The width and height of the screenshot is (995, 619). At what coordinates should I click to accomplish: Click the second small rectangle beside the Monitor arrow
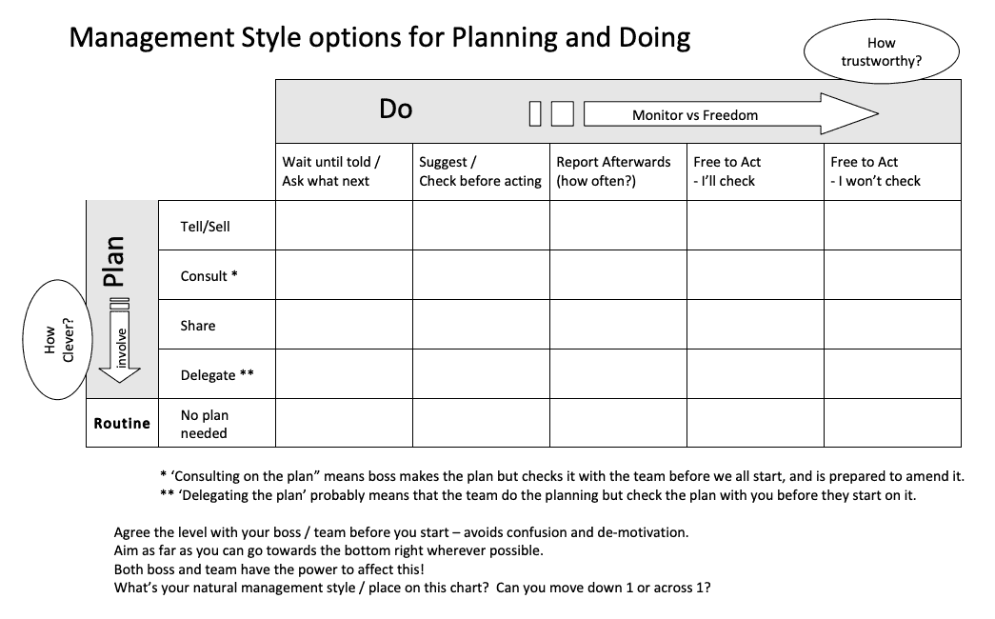tap(563, 114)
